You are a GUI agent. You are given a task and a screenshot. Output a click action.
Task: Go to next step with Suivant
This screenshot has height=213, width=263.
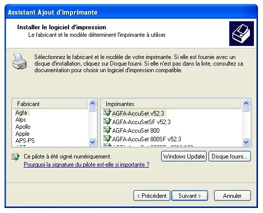(189, 196)
